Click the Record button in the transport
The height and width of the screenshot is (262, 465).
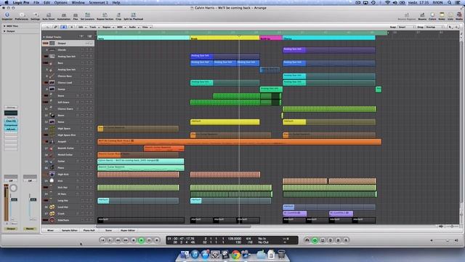point(157,240)
